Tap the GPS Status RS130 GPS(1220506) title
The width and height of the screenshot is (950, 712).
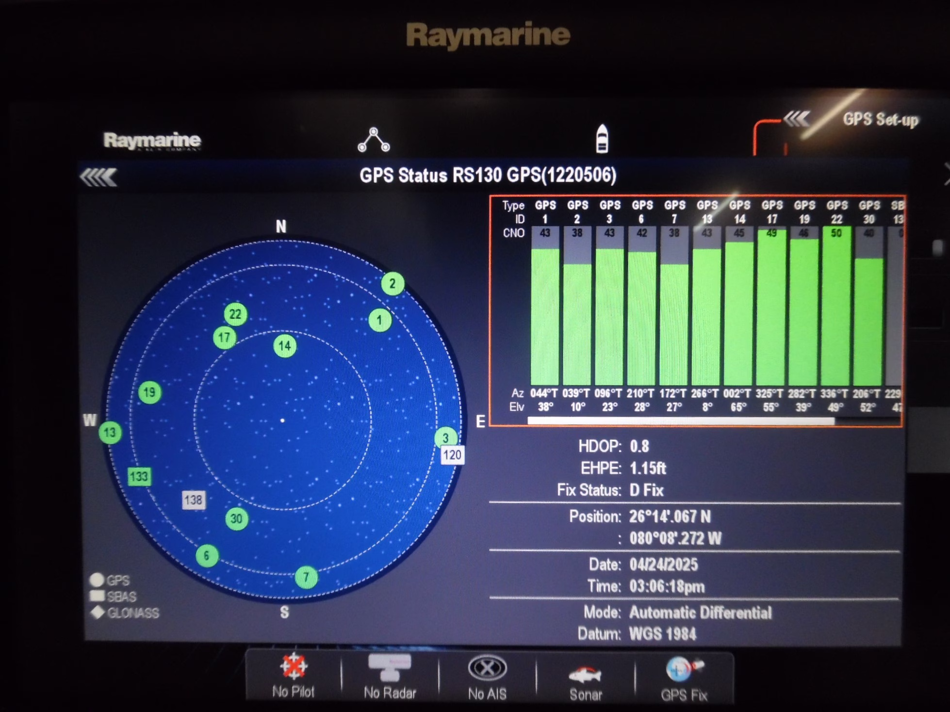coord(488,175)
